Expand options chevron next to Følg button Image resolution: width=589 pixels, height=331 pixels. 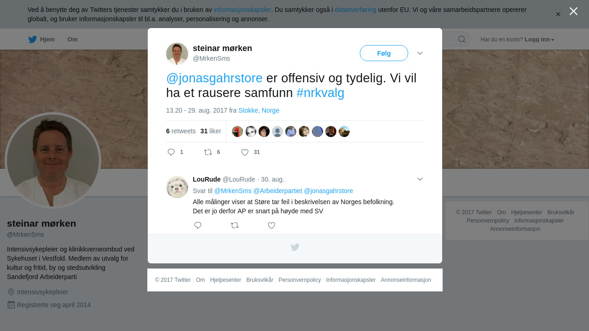(420, 53)
